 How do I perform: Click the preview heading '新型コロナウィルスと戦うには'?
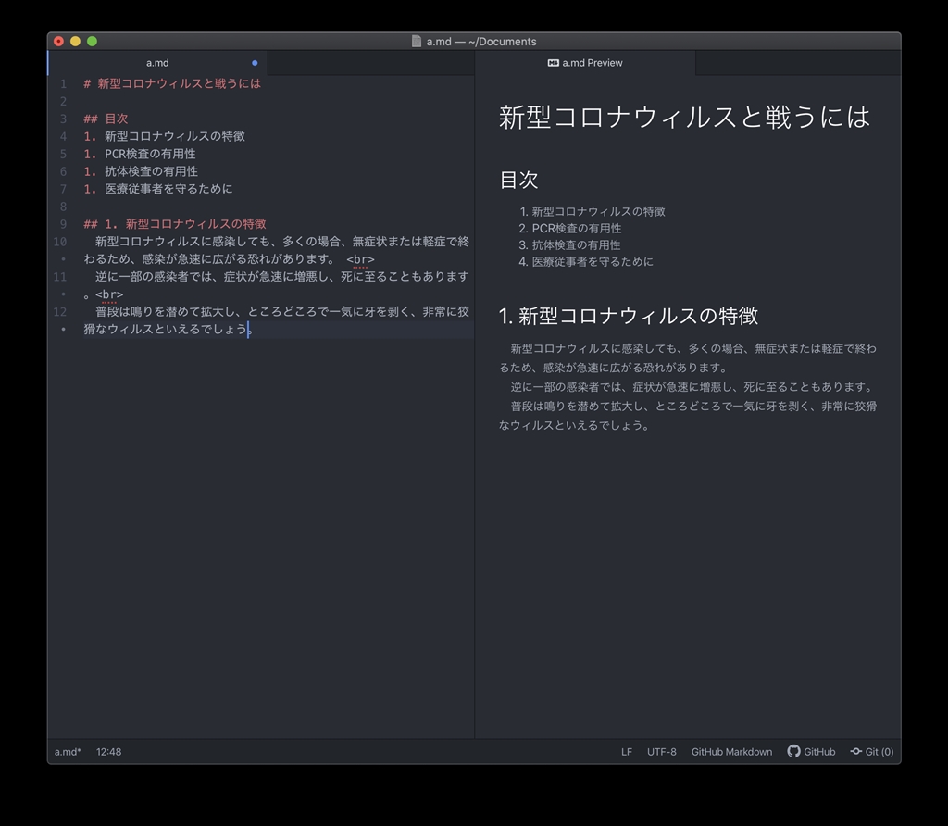(684, 117)
